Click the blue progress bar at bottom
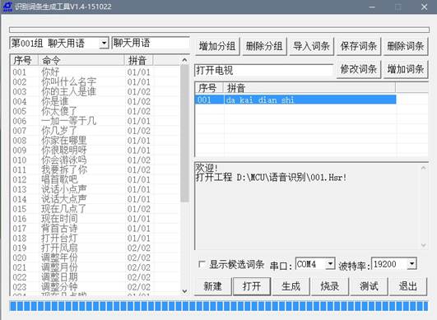Viewport: 437px width, 320px height. click(219, 306)
